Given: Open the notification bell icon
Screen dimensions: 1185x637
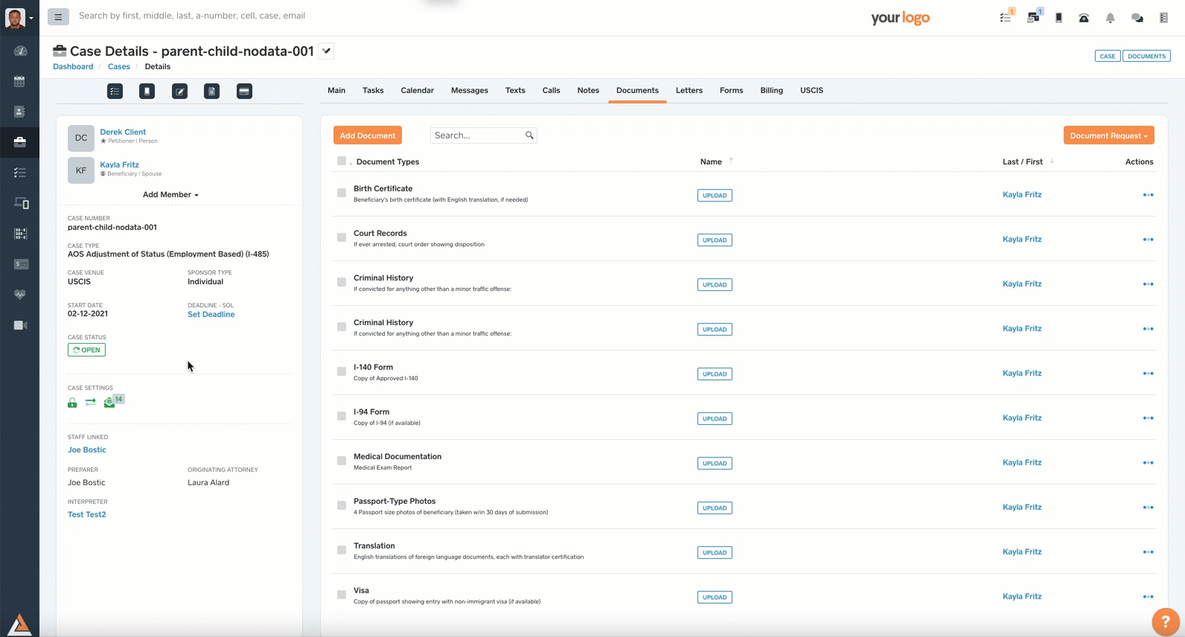Looking at the screenshot, I should pos(1110,18).
